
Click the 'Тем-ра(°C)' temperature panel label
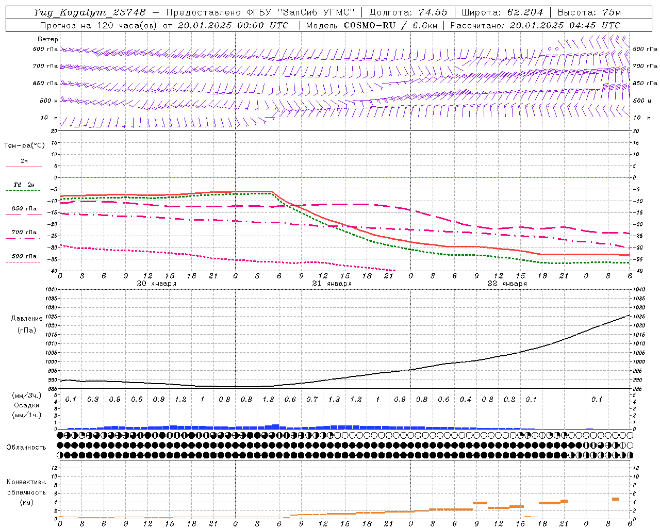point(24,146)
